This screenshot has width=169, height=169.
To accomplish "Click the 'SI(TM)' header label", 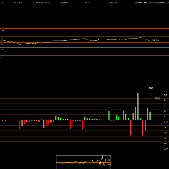I will pyautogui.click(x=64, y=3).
